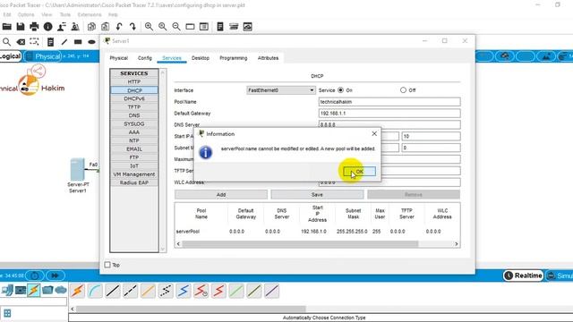The image size is (573, 322).
Task: Choose the draw line tool
Action: [64, 42]
